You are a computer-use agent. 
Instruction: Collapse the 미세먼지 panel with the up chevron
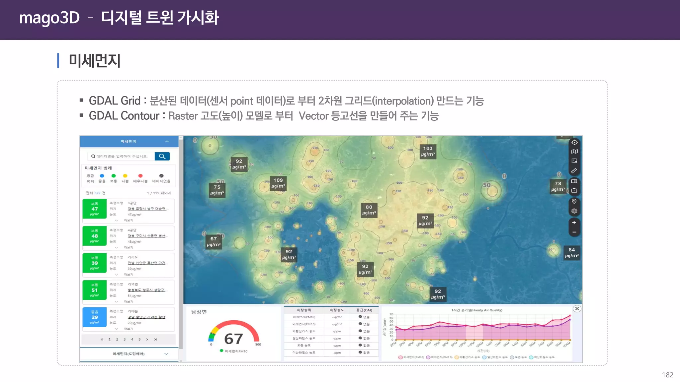coord(167,142)
